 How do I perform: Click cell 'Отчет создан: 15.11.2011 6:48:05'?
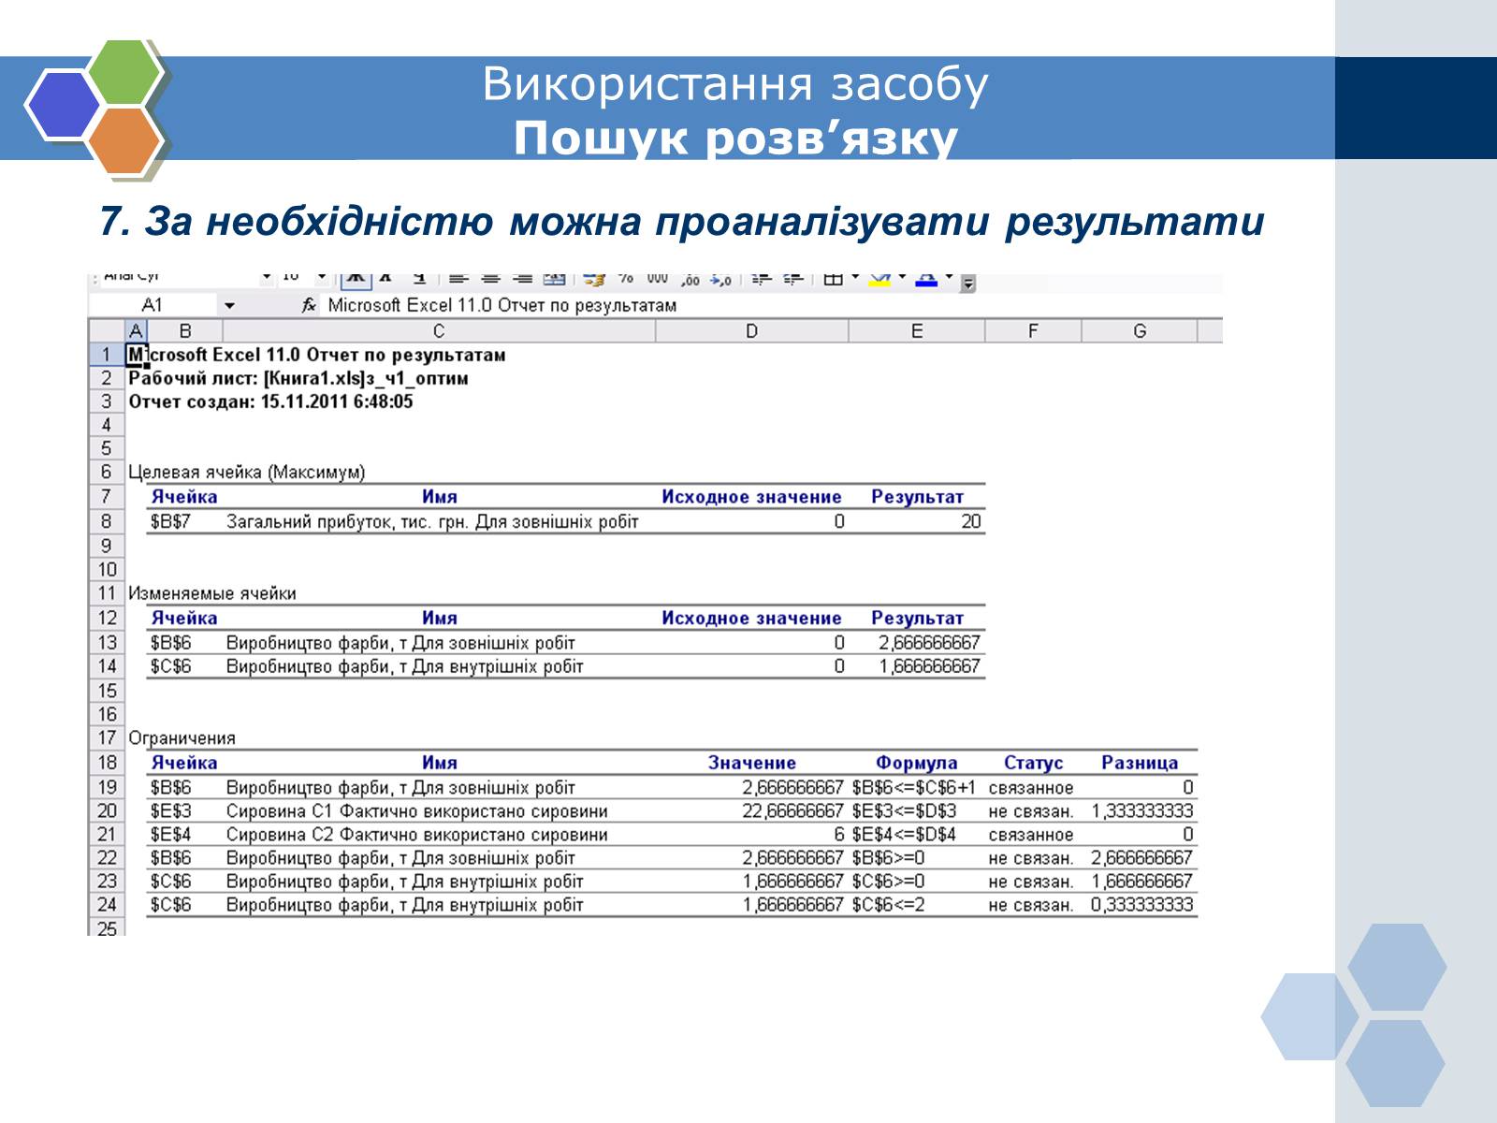tap(270, 401)
